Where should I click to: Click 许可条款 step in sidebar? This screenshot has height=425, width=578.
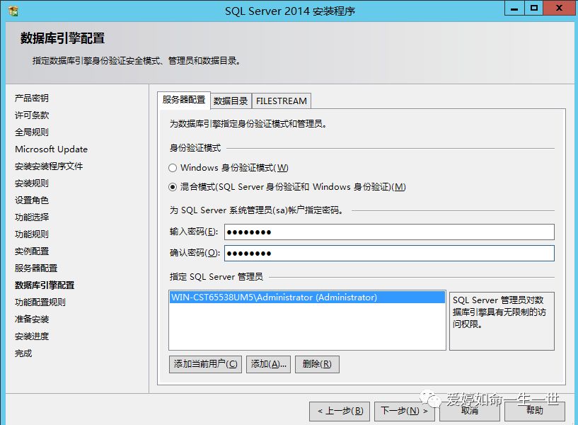pyautogui.click(x=32, y=115)
